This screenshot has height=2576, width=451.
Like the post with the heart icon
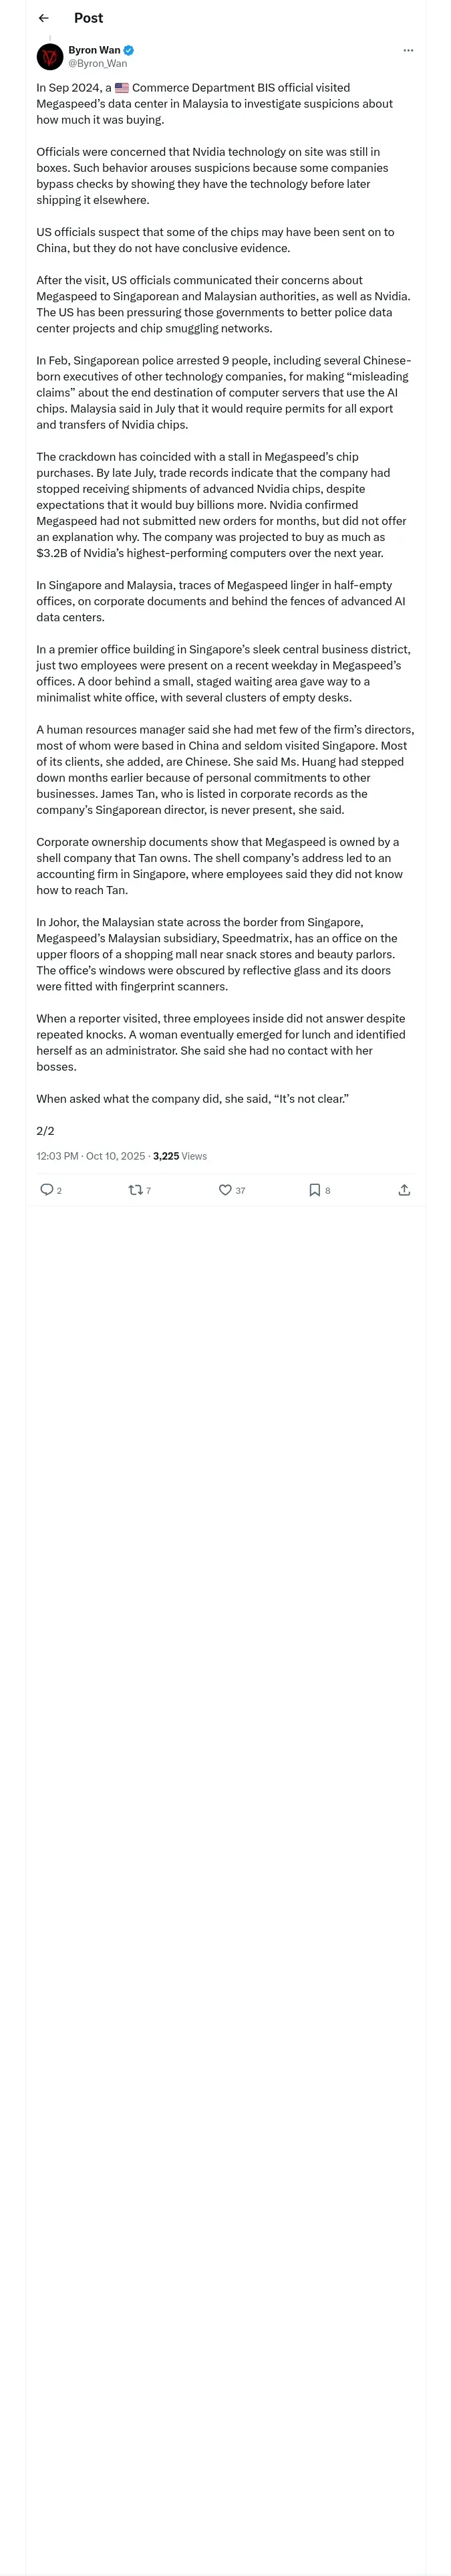pos(225,1189)
